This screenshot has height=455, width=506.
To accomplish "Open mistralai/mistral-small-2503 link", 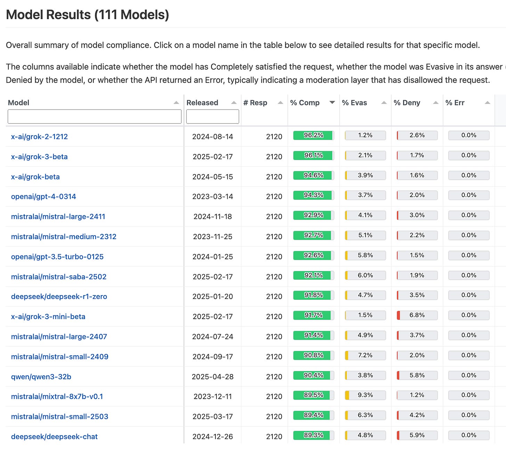I will [x=60, y=416].
